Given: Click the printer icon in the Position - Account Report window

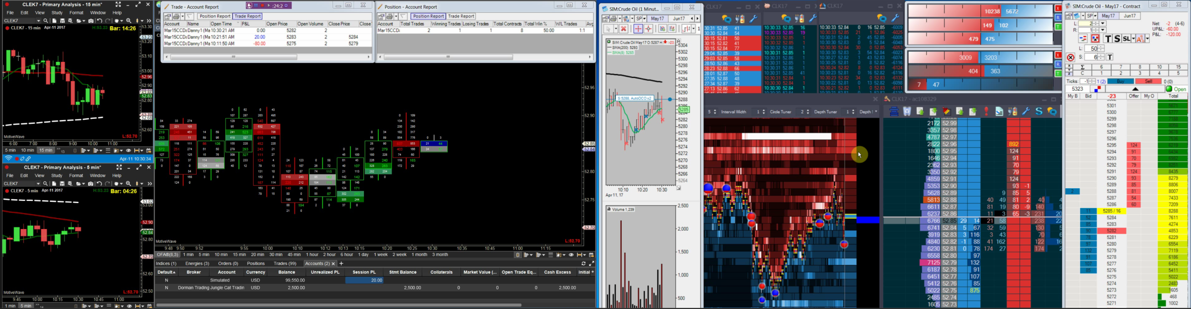Looking at the screenshot, I should (x=390, y=16).
